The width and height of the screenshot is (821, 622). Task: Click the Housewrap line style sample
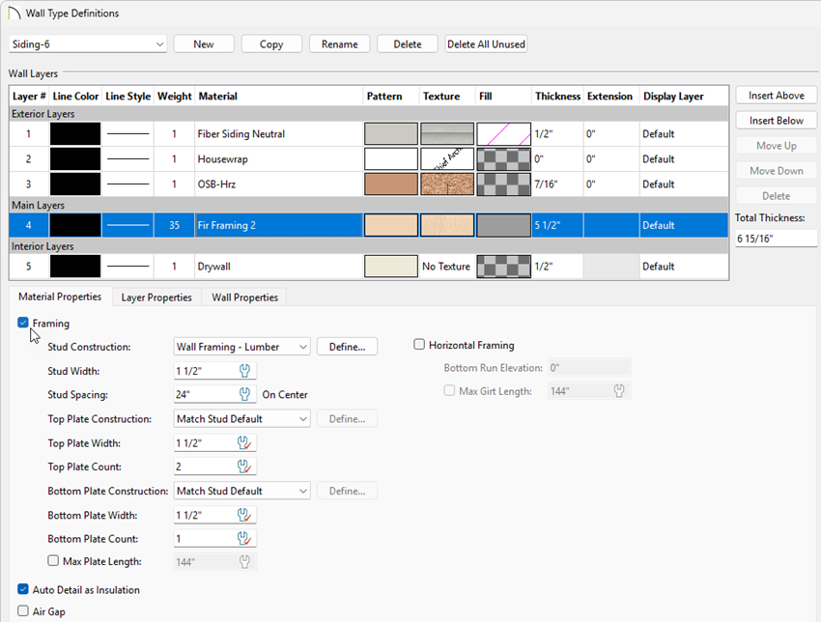[127, 159]
